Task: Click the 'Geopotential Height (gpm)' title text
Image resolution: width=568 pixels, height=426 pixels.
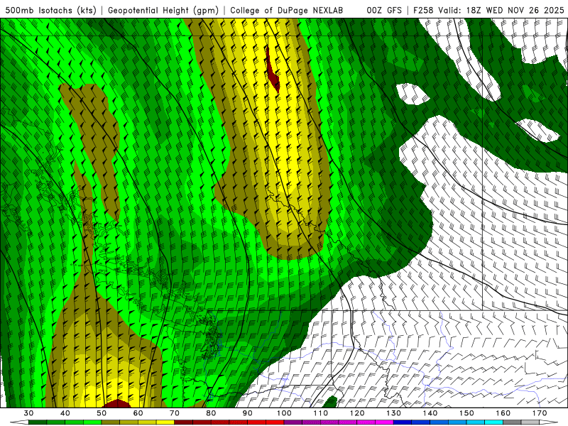Action: coord(163,11)
